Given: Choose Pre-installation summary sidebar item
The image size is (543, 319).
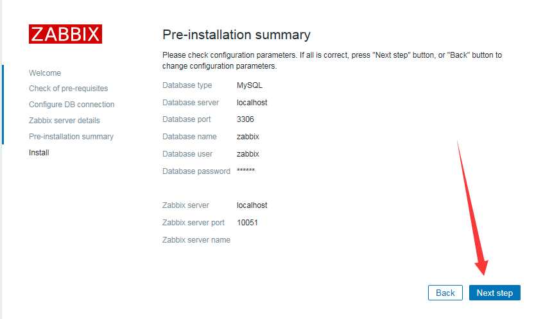Looking at the screenshot, I should click(x=71, y=137).
